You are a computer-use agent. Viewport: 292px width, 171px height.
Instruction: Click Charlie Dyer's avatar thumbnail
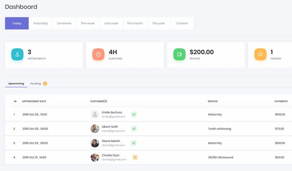pos(95,157)
